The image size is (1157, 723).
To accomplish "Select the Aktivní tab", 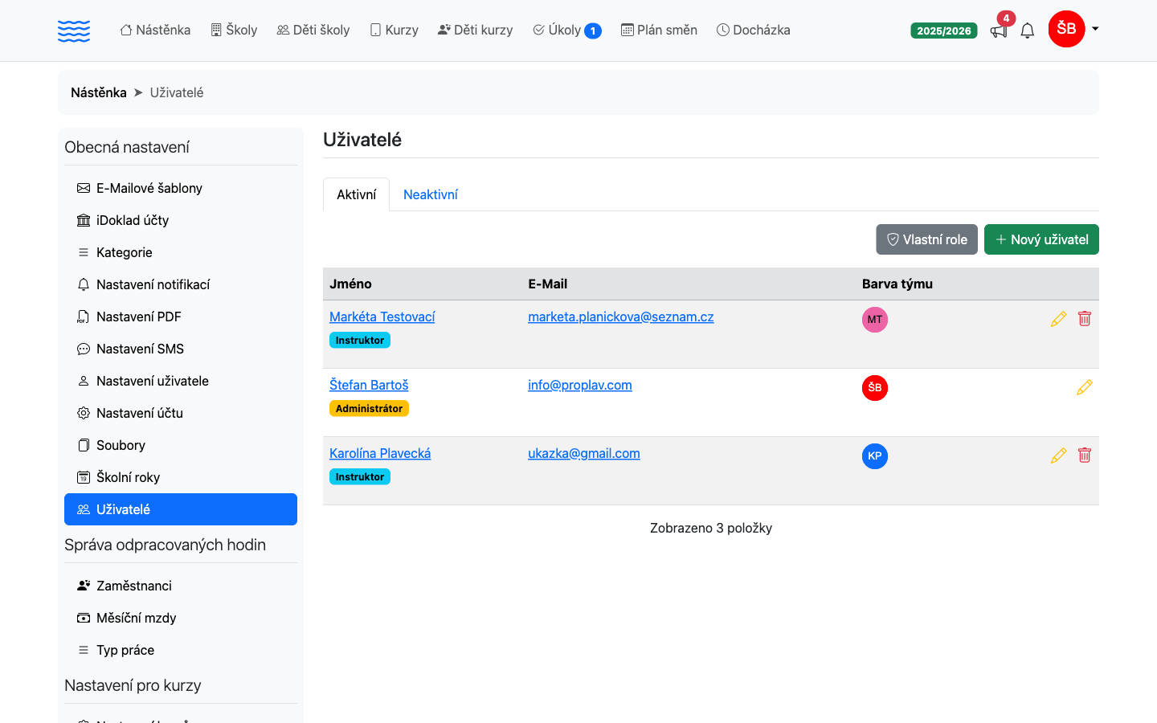I will click(357, 194).
